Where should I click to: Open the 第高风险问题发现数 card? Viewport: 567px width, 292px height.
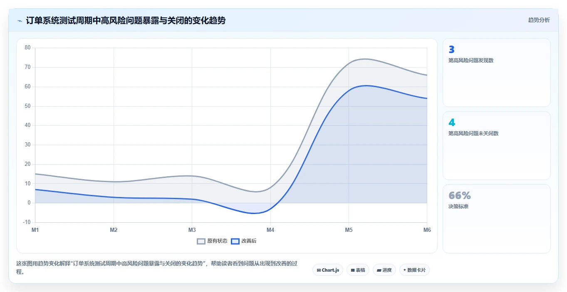[497, 73]
